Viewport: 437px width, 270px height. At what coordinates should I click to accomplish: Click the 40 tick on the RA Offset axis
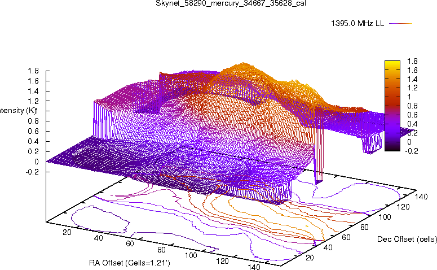pos(98,238)
